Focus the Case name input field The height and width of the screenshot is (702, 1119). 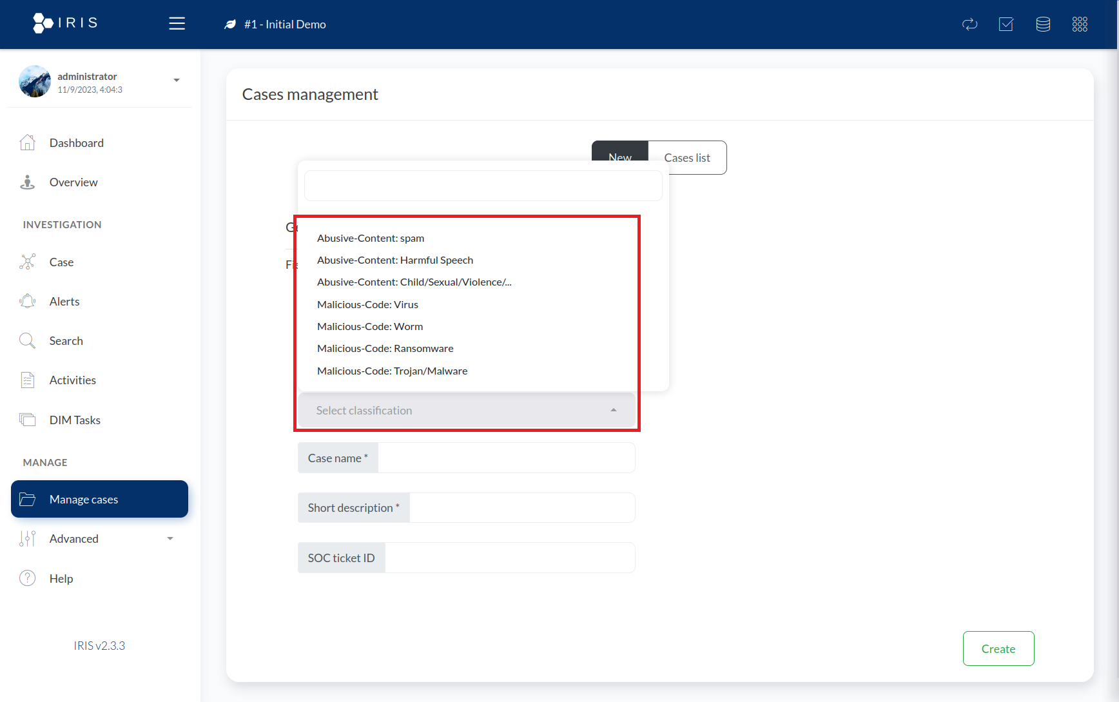506,458
